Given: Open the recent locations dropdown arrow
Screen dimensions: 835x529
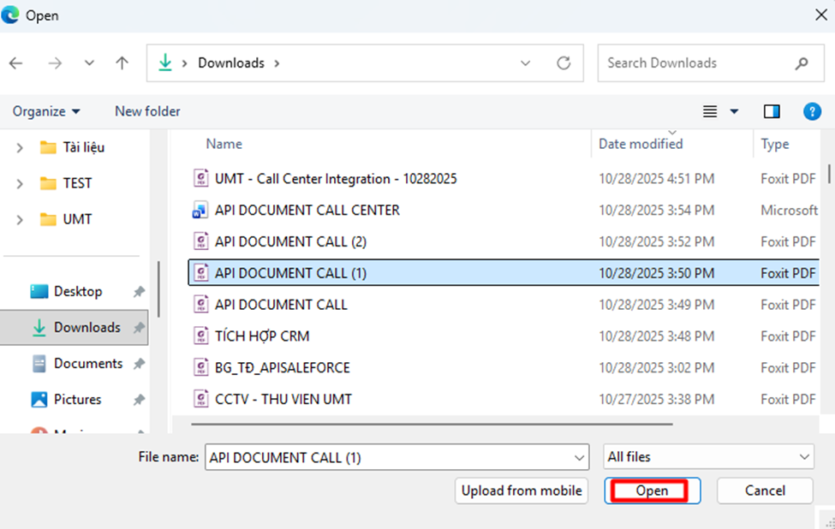Looking at the screenshot, I should coord(89,63).
